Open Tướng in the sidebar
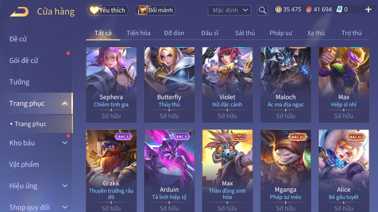Screen dimensions: 378x212 click(x=19, y=82)
